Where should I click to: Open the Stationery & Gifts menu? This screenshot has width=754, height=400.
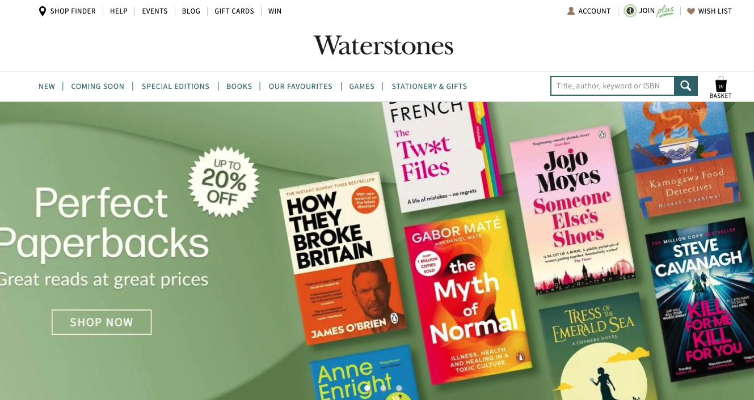click(429, 86)
